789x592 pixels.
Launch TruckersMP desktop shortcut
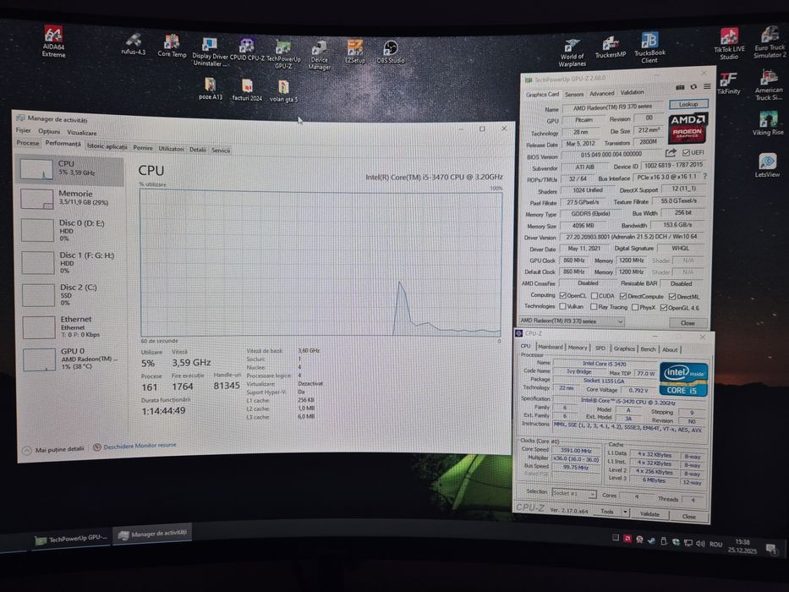[x=611, y=48]
